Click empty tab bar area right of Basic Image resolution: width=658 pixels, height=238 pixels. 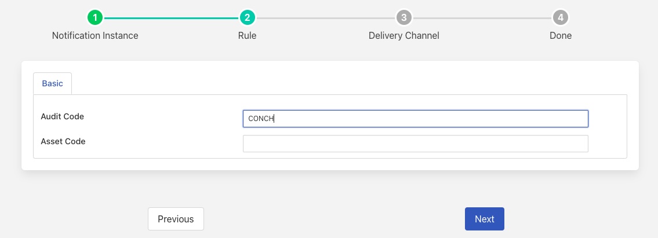[x=348, y=84]
